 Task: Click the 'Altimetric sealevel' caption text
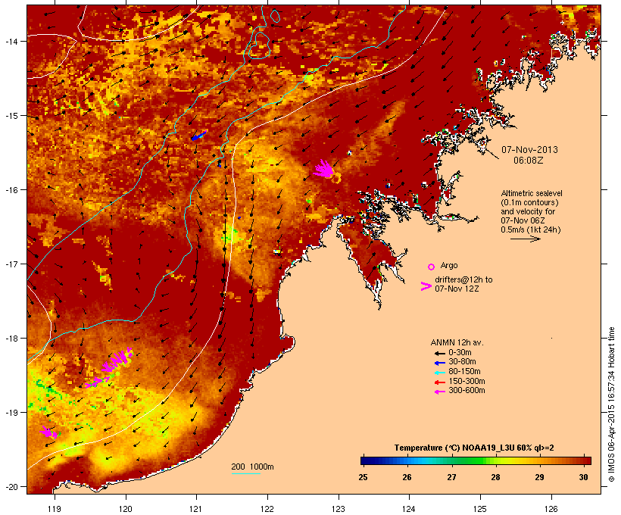pos(532,193)
